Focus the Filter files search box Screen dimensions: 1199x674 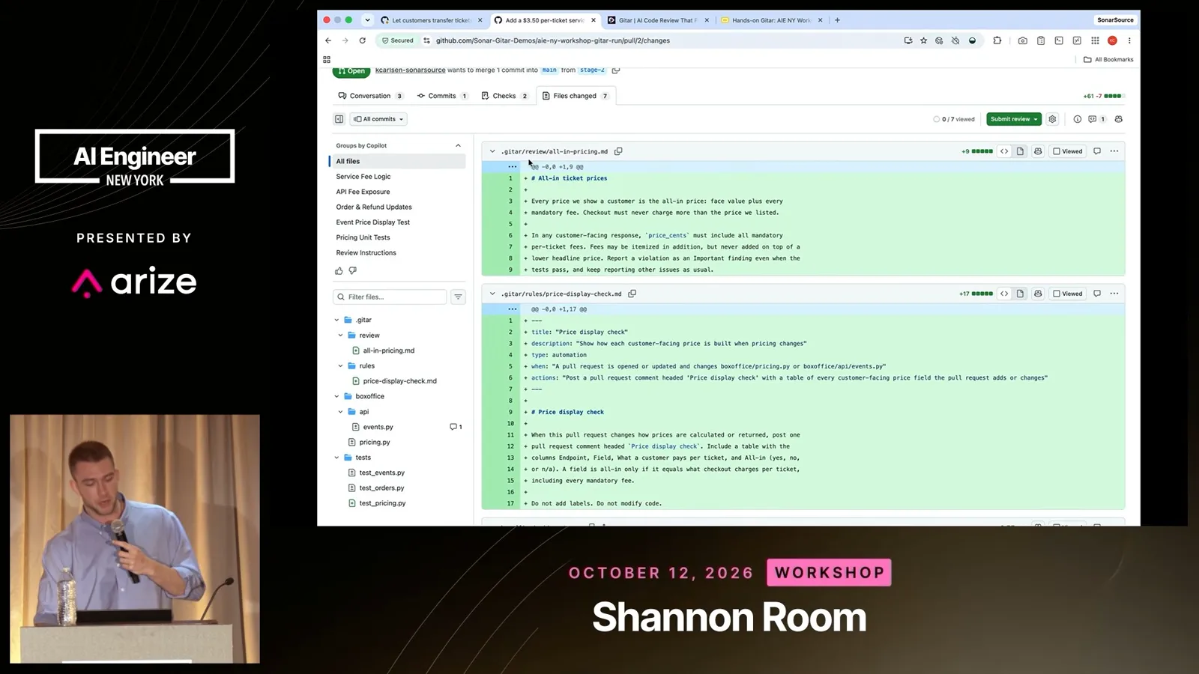390,297
